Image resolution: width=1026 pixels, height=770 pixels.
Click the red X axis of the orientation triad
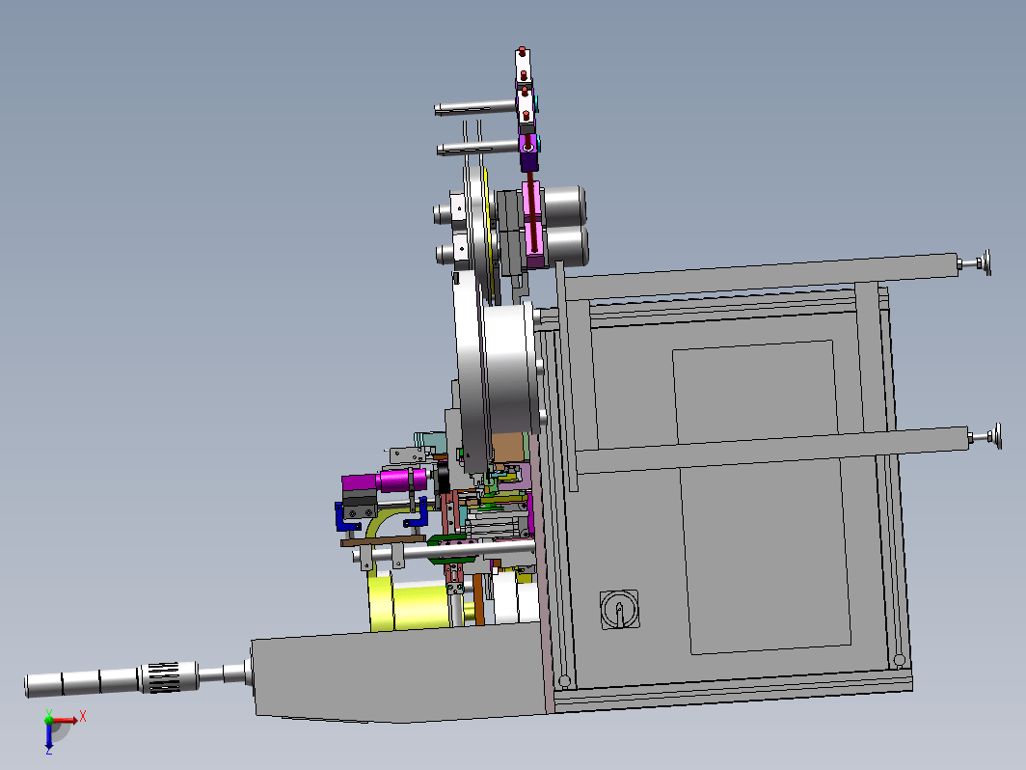point(67,720)
